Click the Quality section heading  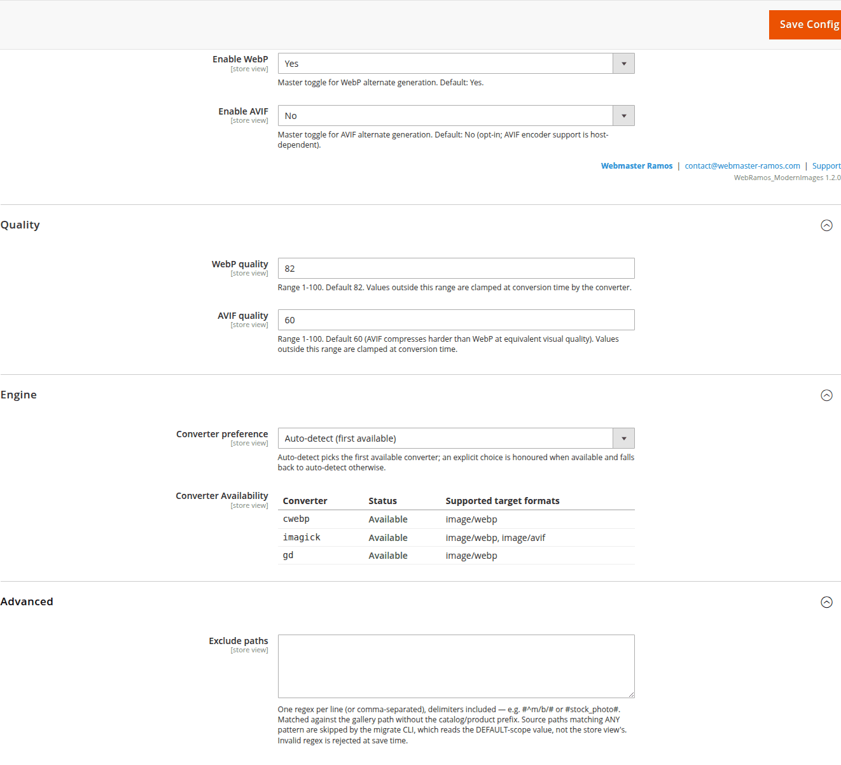click(20, 225)
